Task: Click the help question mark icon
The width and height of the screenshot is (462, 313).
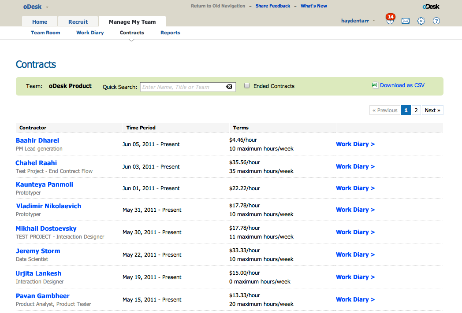Action: pos(436,21)
